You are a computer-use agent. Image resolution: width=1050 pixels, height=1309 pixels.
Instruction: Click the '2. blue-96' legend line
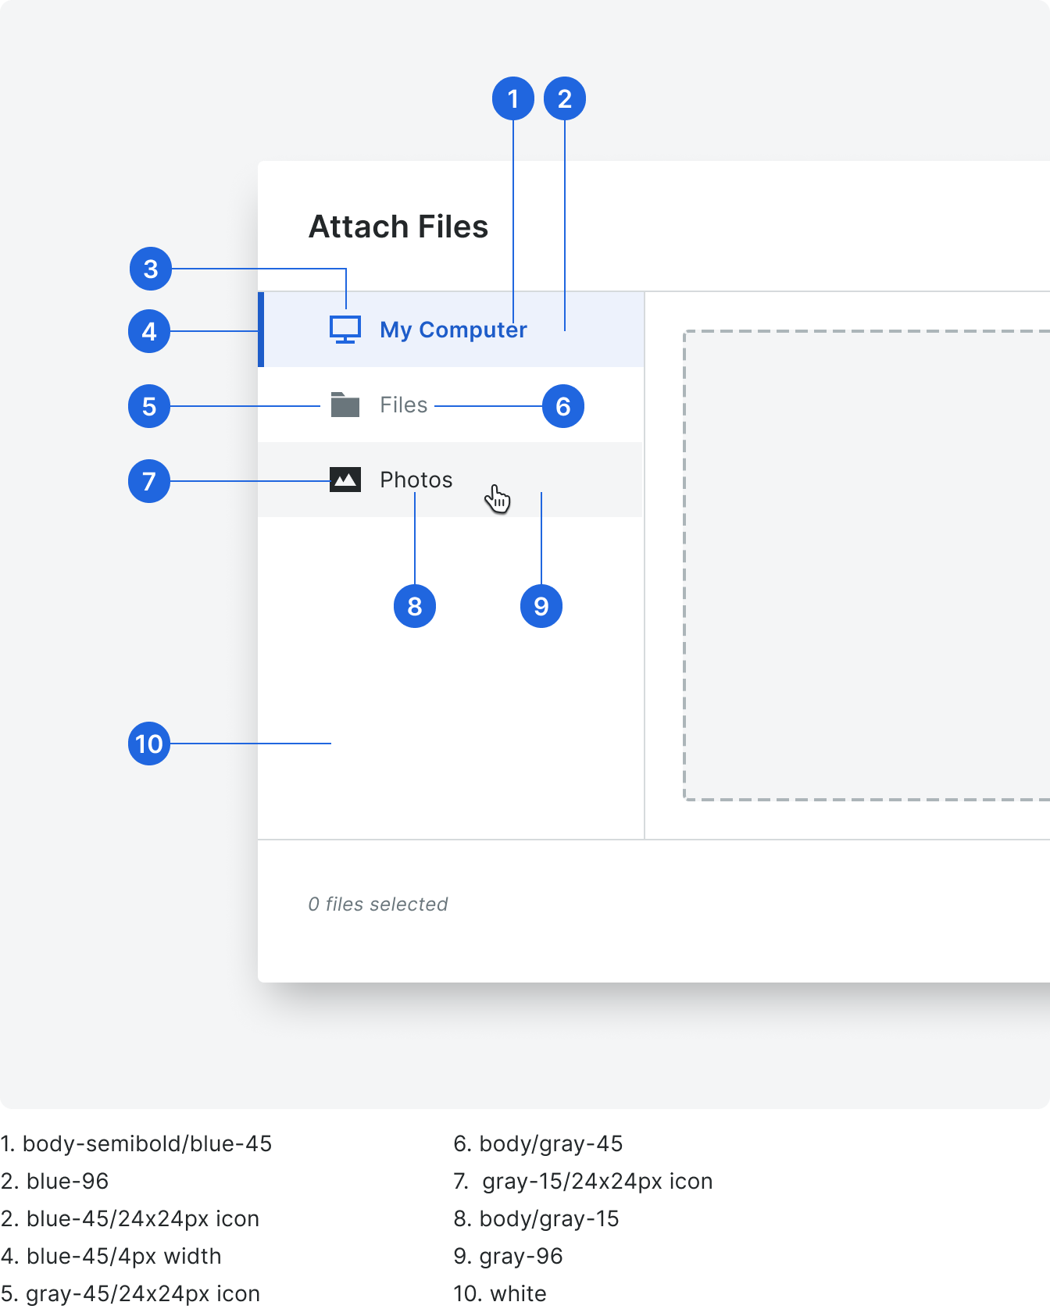tap(55, 1181)
